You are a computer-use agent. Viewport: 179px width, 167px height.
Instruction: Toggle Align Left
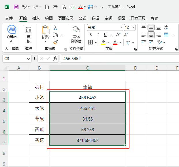[143, 35]
